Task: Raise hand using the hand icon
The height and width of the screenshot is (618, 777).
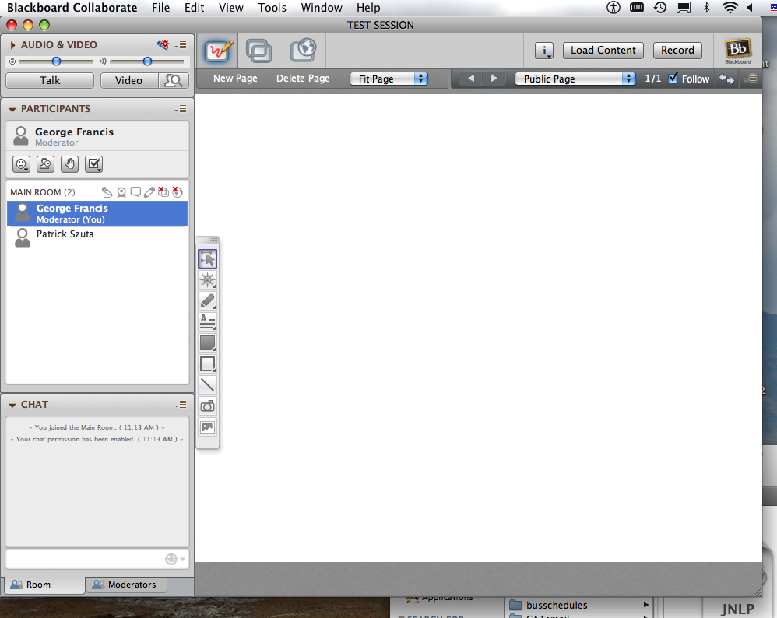Action: (x=70, y=164)
